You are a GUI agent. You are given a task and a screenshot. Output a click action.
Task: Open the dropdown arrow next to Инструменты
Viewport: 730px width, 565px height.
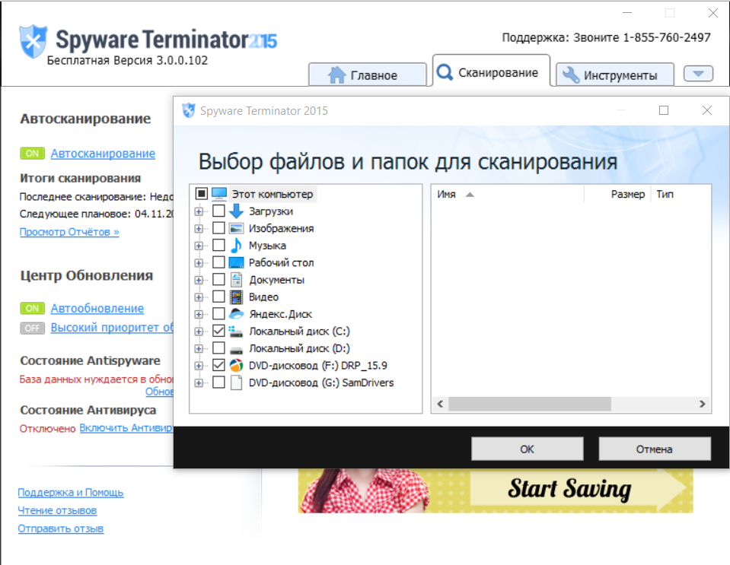pyautogui.click(x=698, y=74)
